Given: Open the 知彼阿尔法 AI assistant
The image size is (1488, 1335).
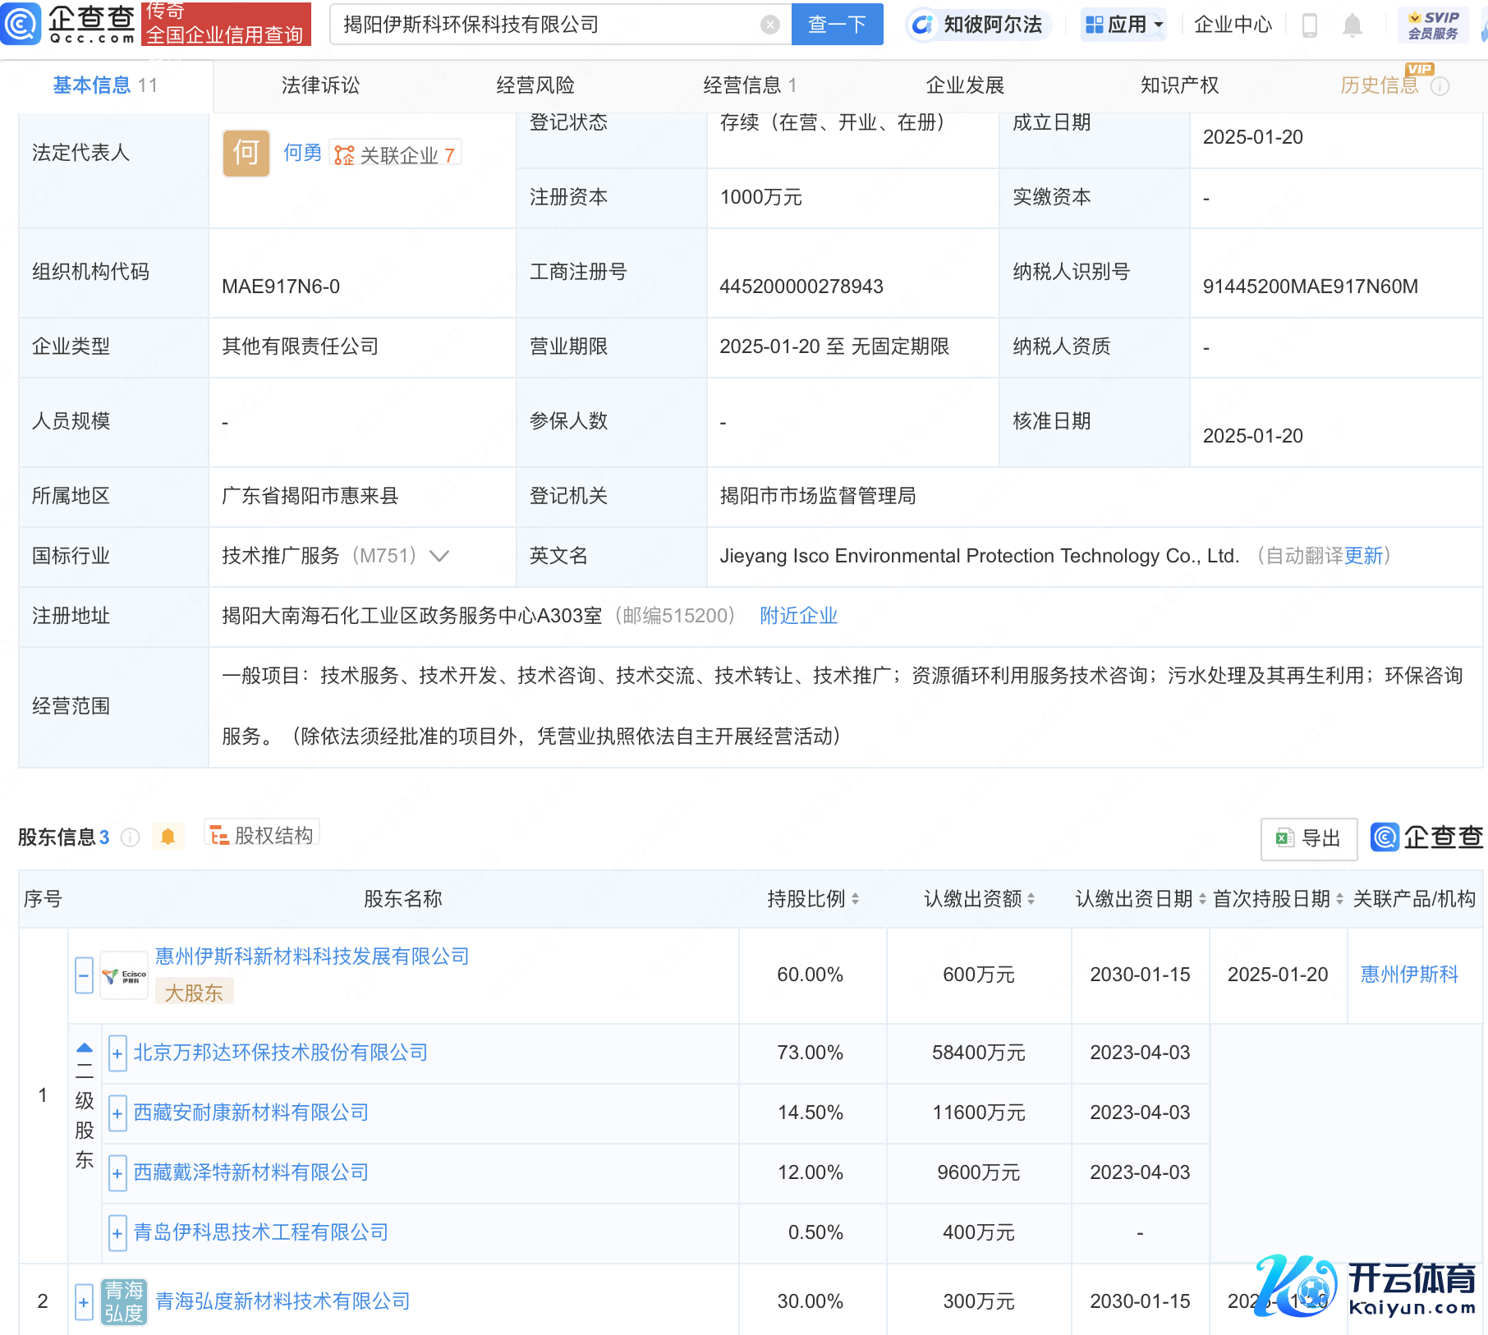Looking at the screenshot, I should (x=977, y=25).
